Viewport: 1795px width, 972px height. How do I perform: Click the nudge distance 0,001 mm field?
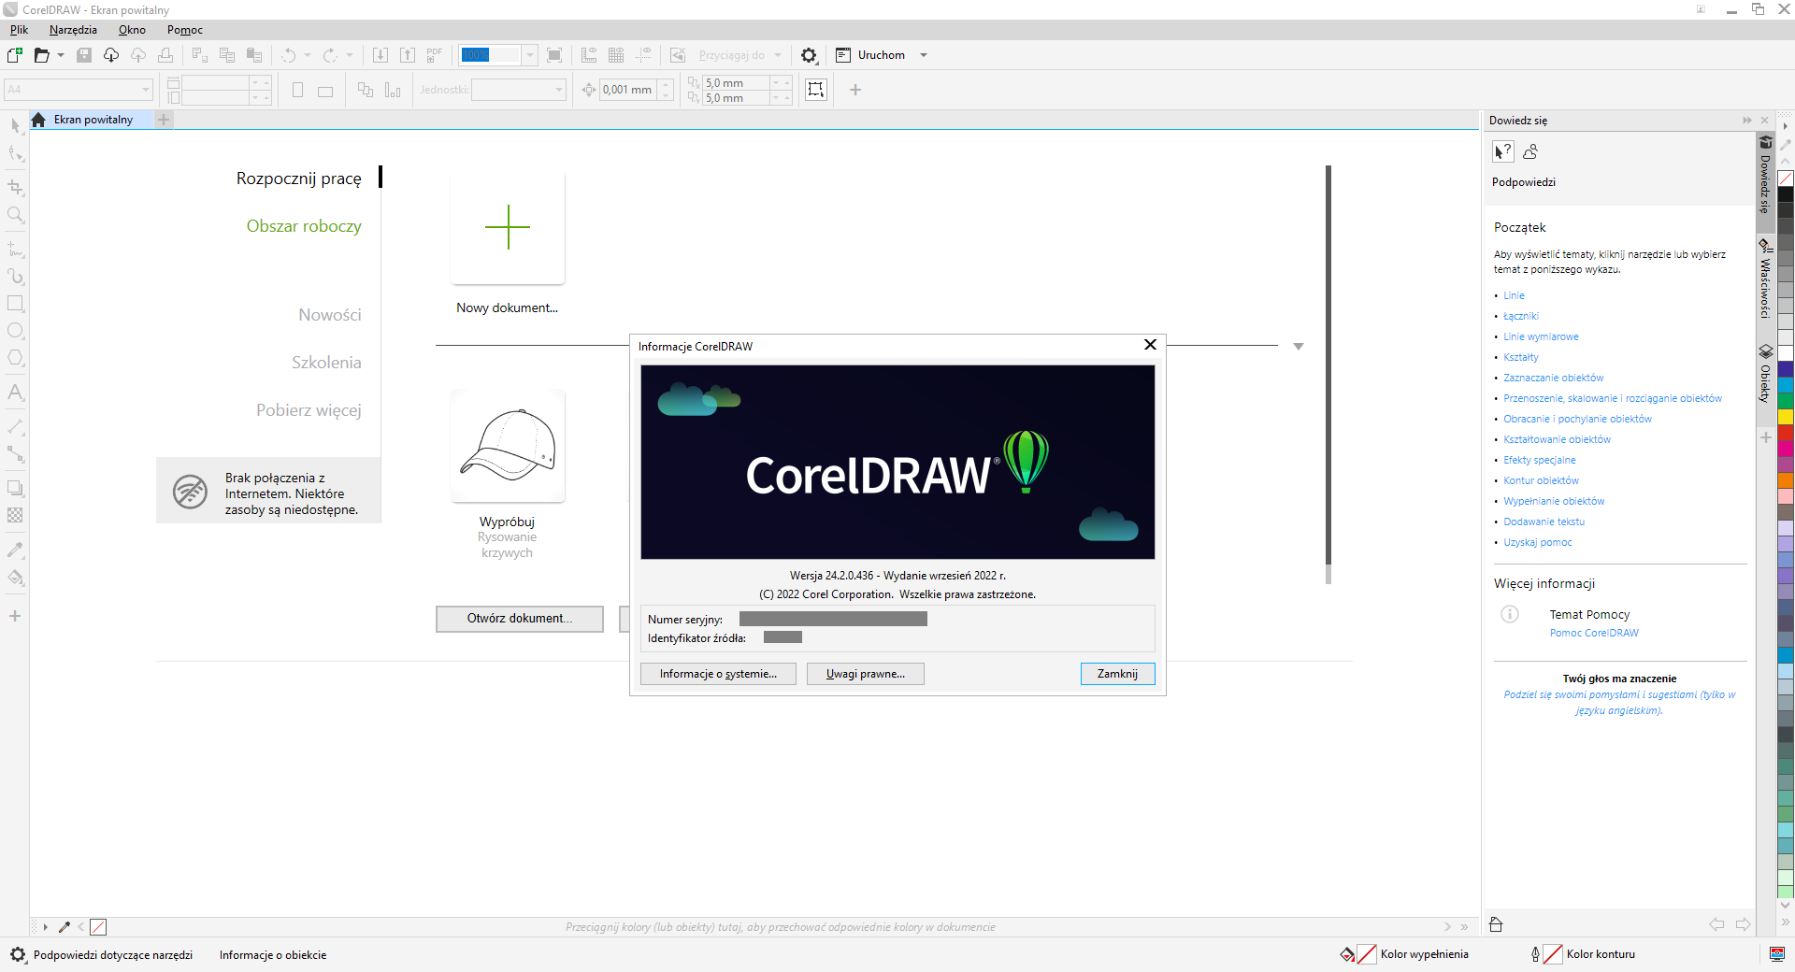tap(627, 90)
